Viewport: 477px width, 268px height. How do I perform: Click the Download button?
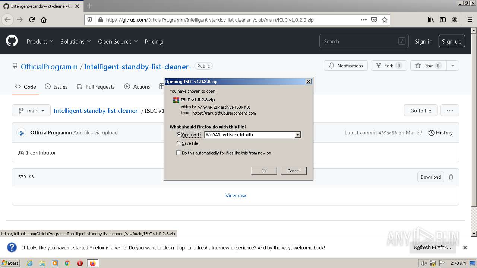tap(430, 177)
